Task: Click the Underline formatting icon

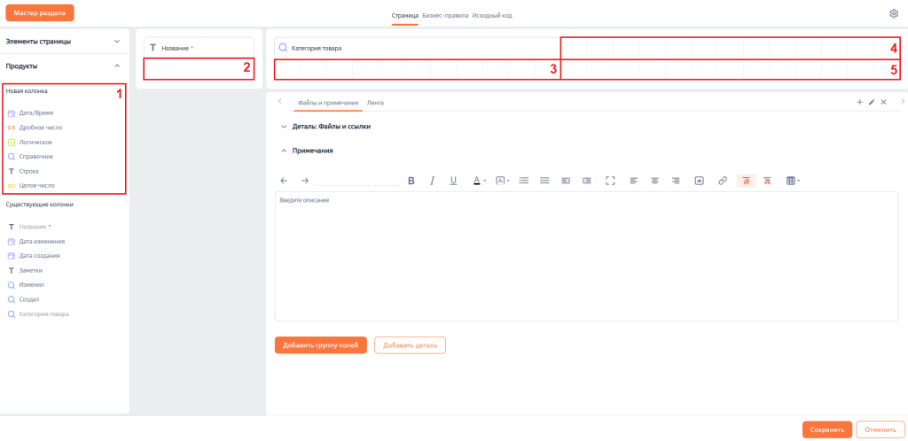Action: pyautogui.click(x=453, y=181)
